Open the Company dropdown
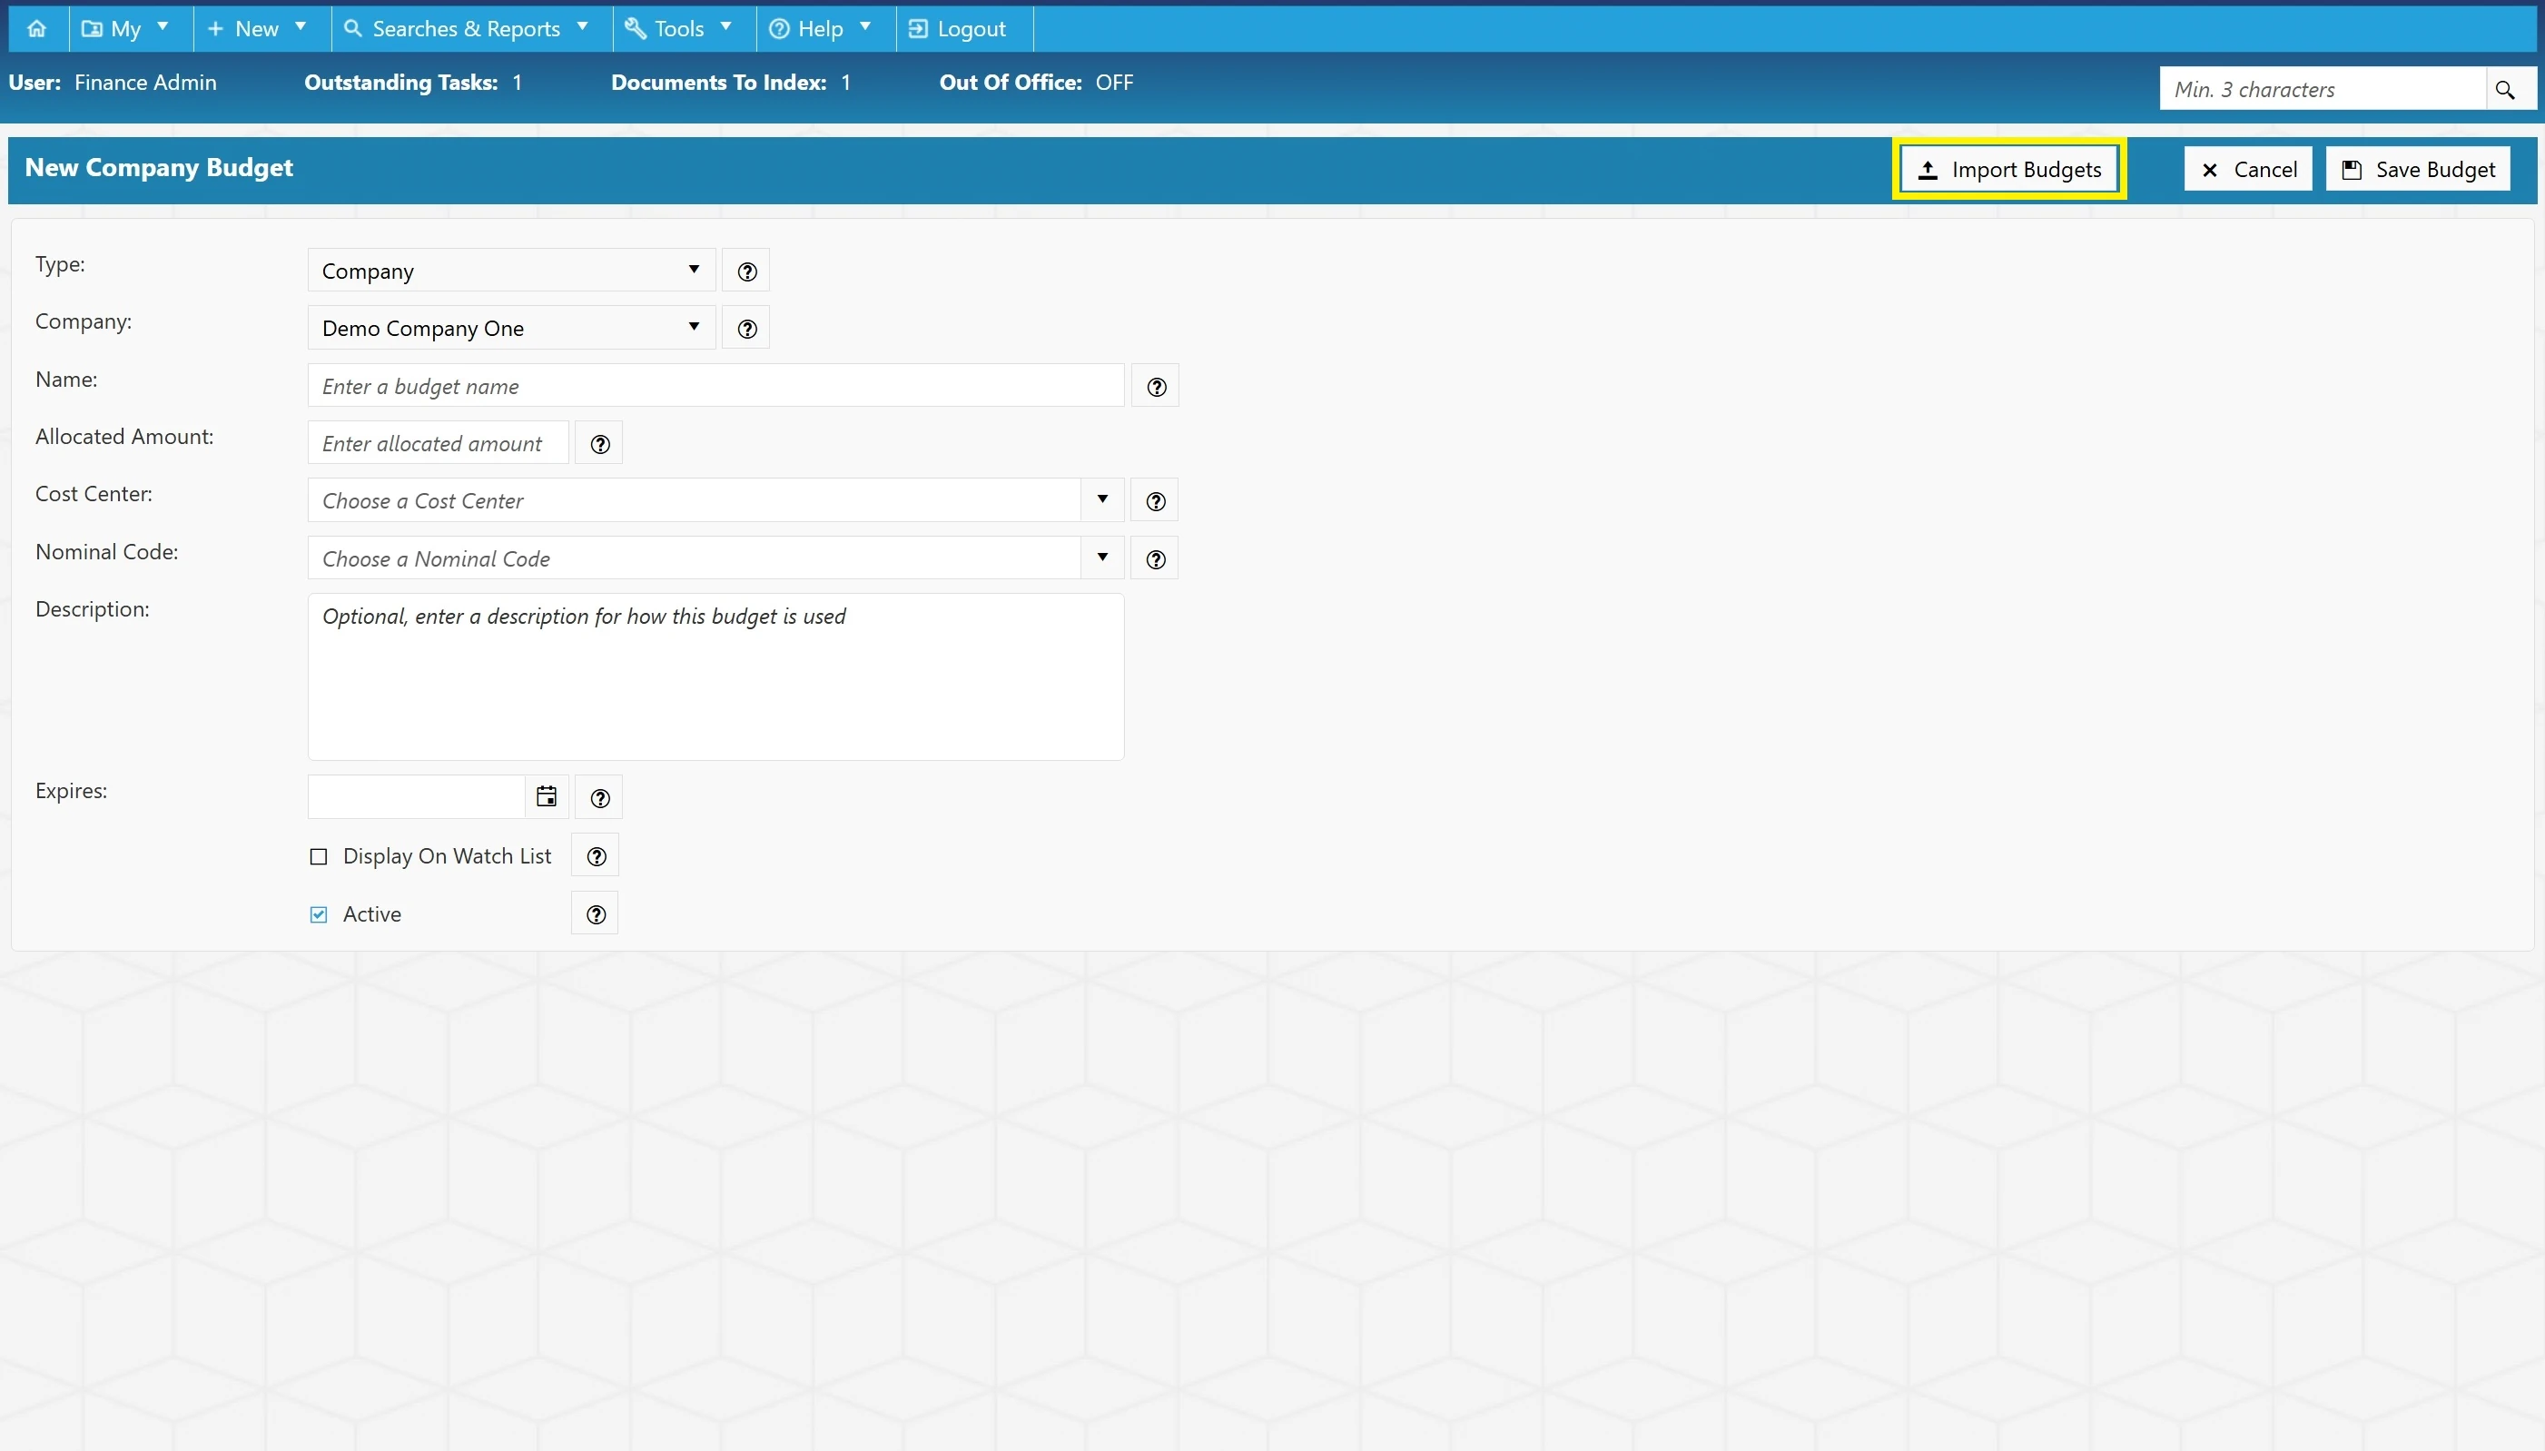Viewport: 2545px width, 1451px height. point(511,328)
